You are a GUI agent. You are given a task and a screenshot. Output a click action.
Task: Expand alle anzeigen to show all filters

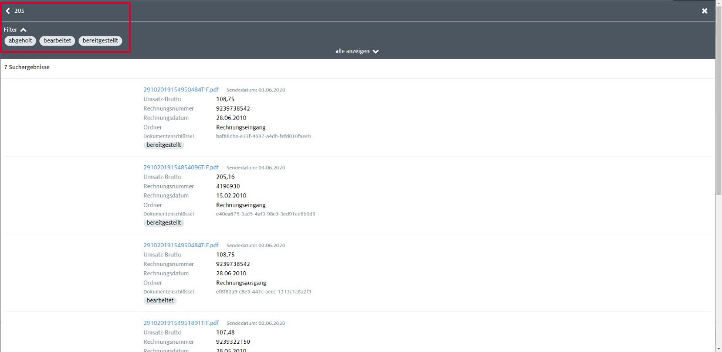click(357, 52)
